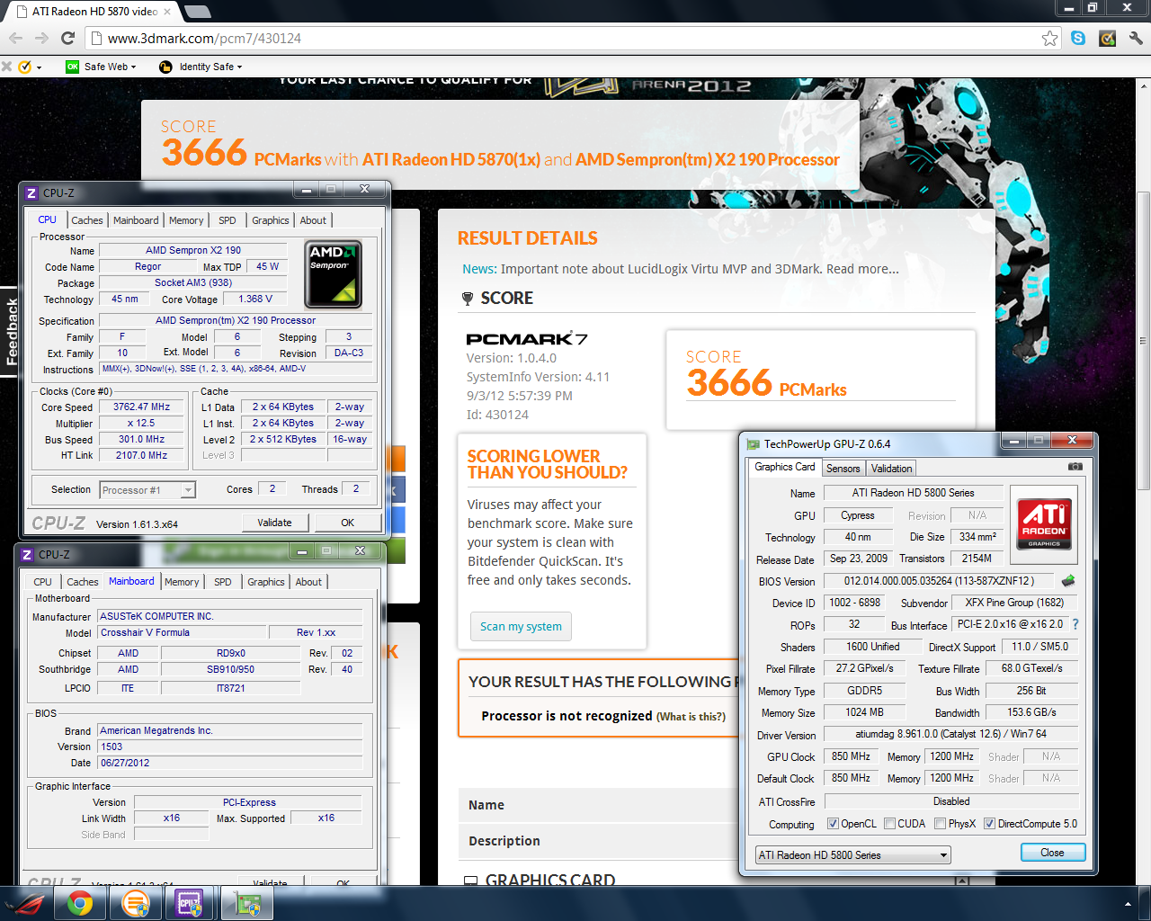Open the Feedback side tab
This screenshot has width=1151, height=921.
11,332
